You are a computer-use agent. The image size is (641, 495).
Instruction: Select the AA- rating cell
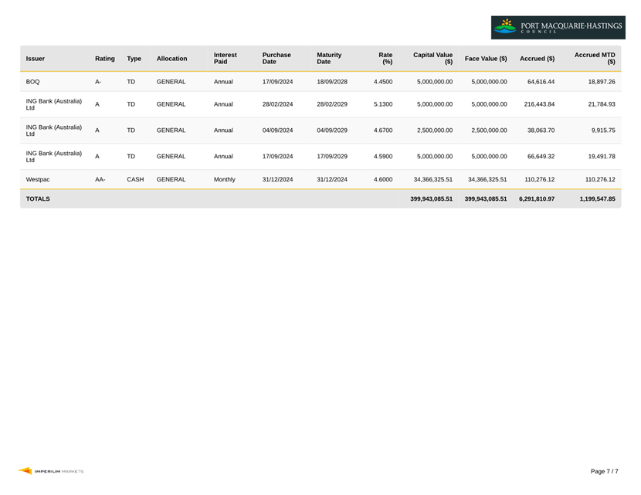[100, 179]
